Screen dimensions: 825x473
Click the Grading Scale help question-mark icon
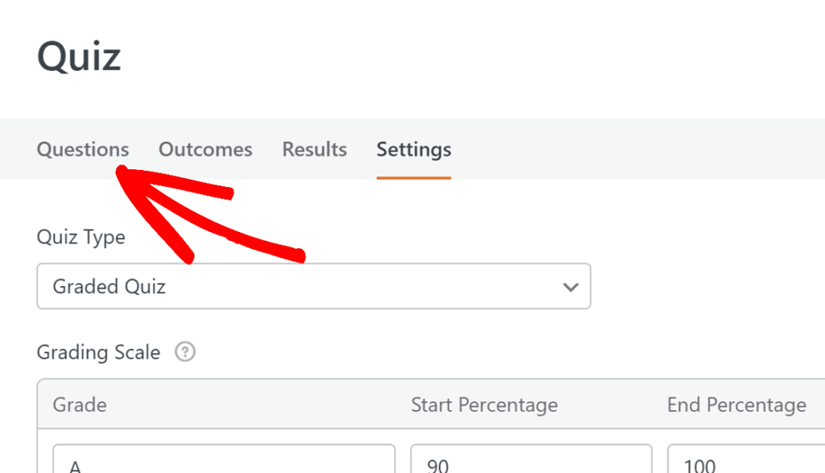(x=185, y=352)
